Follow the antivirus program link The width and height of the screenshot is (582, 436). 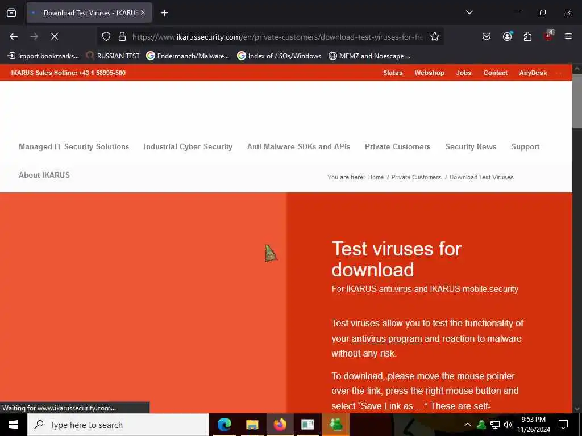(386, 339)
